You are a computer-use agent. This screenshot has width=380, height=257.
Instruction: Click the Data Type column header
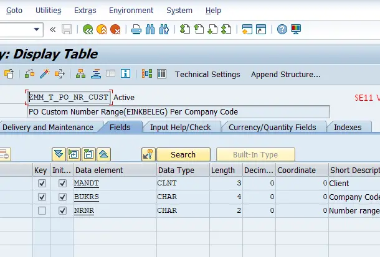pos(183,170)
